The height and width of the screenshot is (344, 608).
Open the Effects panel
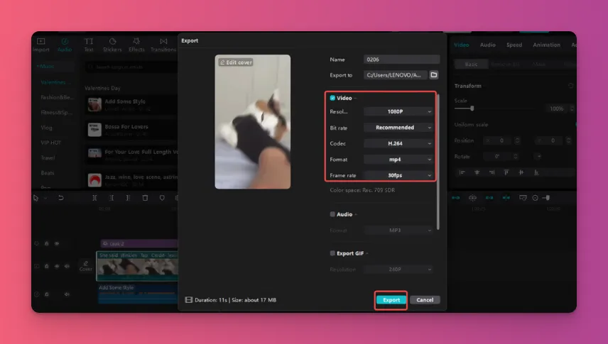(136, 45)
